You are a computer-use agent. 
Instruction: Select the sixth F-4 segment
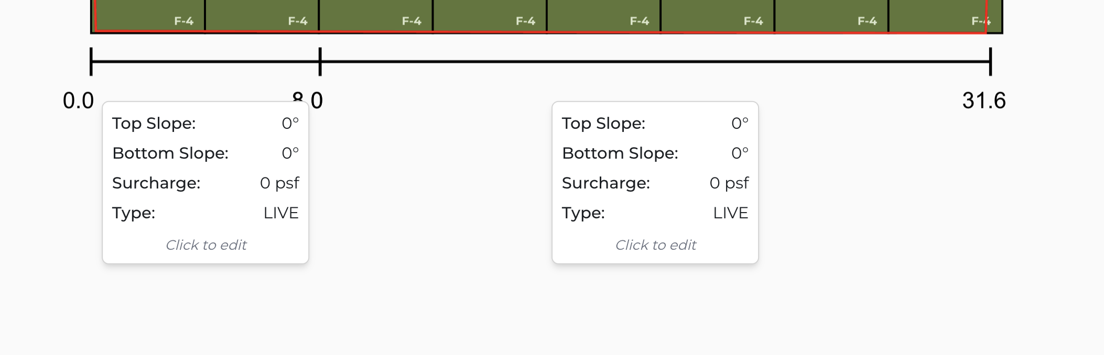[718, 16]
